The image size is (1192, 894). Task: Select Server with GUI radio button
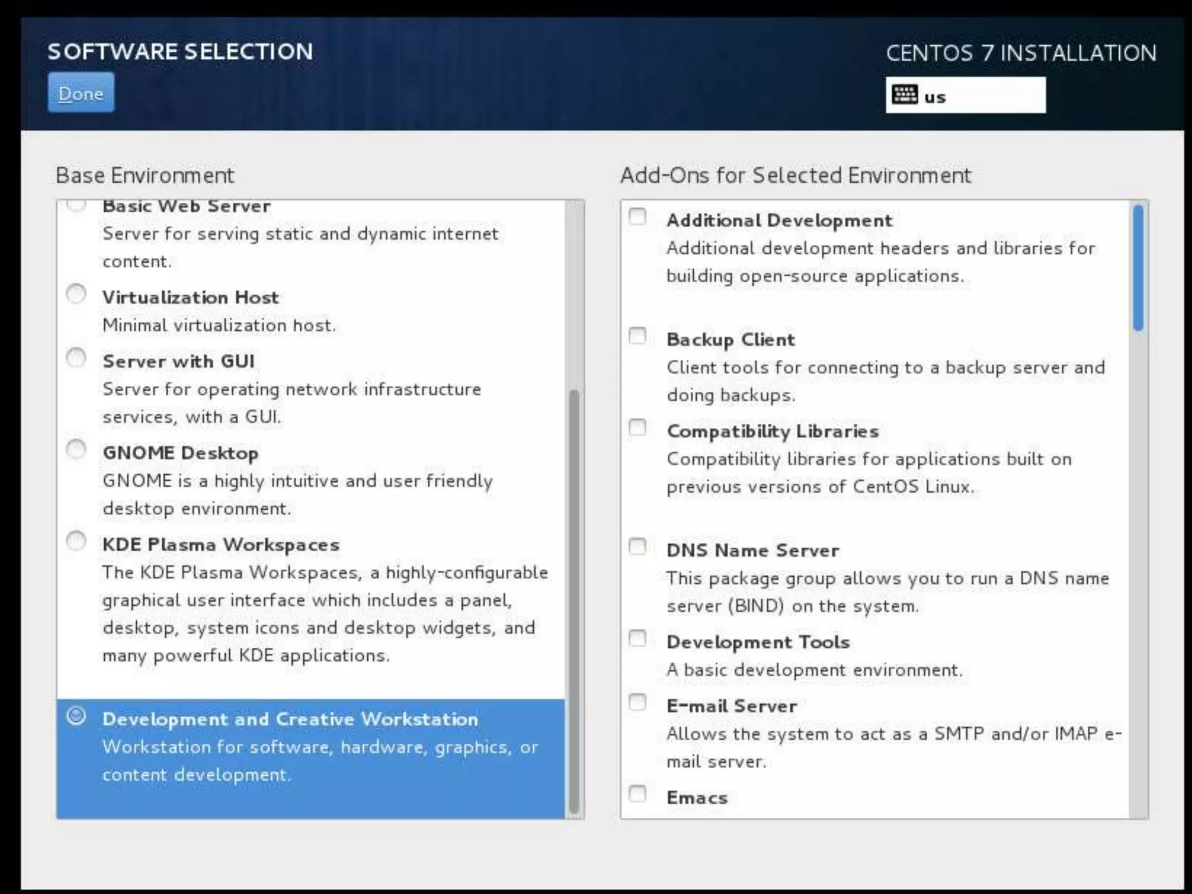76,357
